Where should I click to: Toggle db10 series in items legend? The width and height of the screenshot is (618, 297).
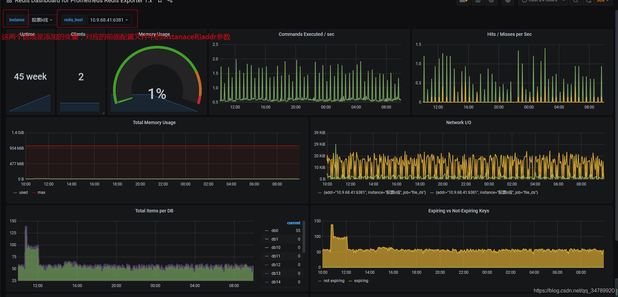click(276, 248)
